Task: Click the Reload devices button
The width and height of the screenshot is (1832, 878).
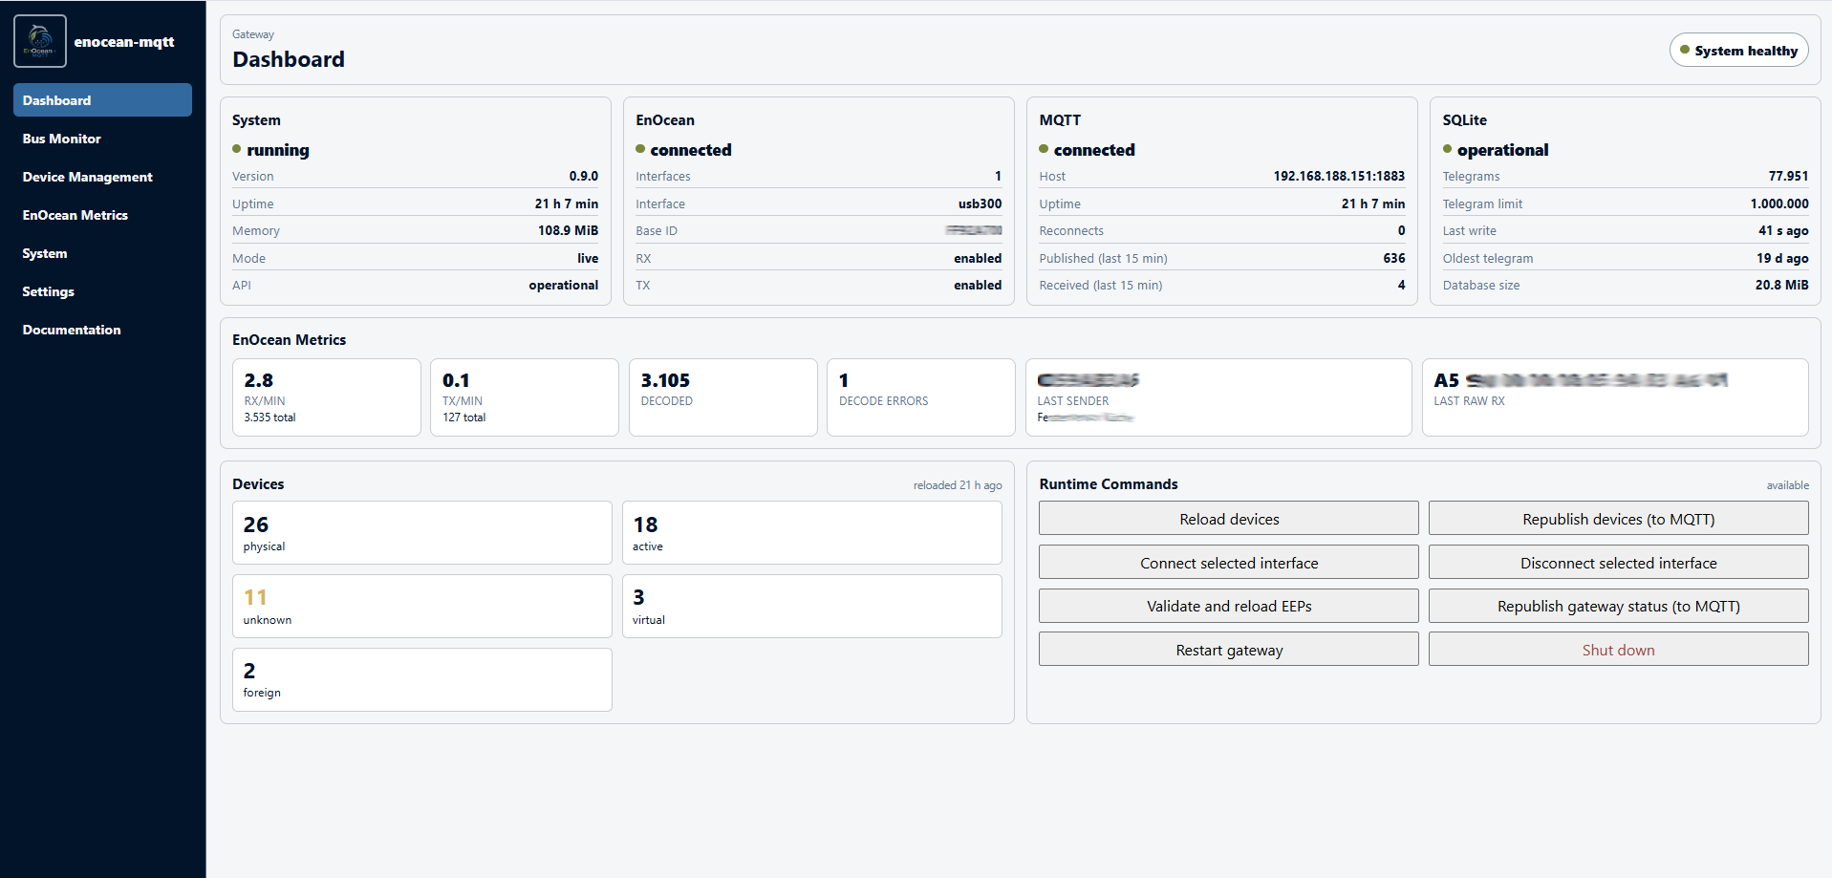Action: tap(1229, 519)
